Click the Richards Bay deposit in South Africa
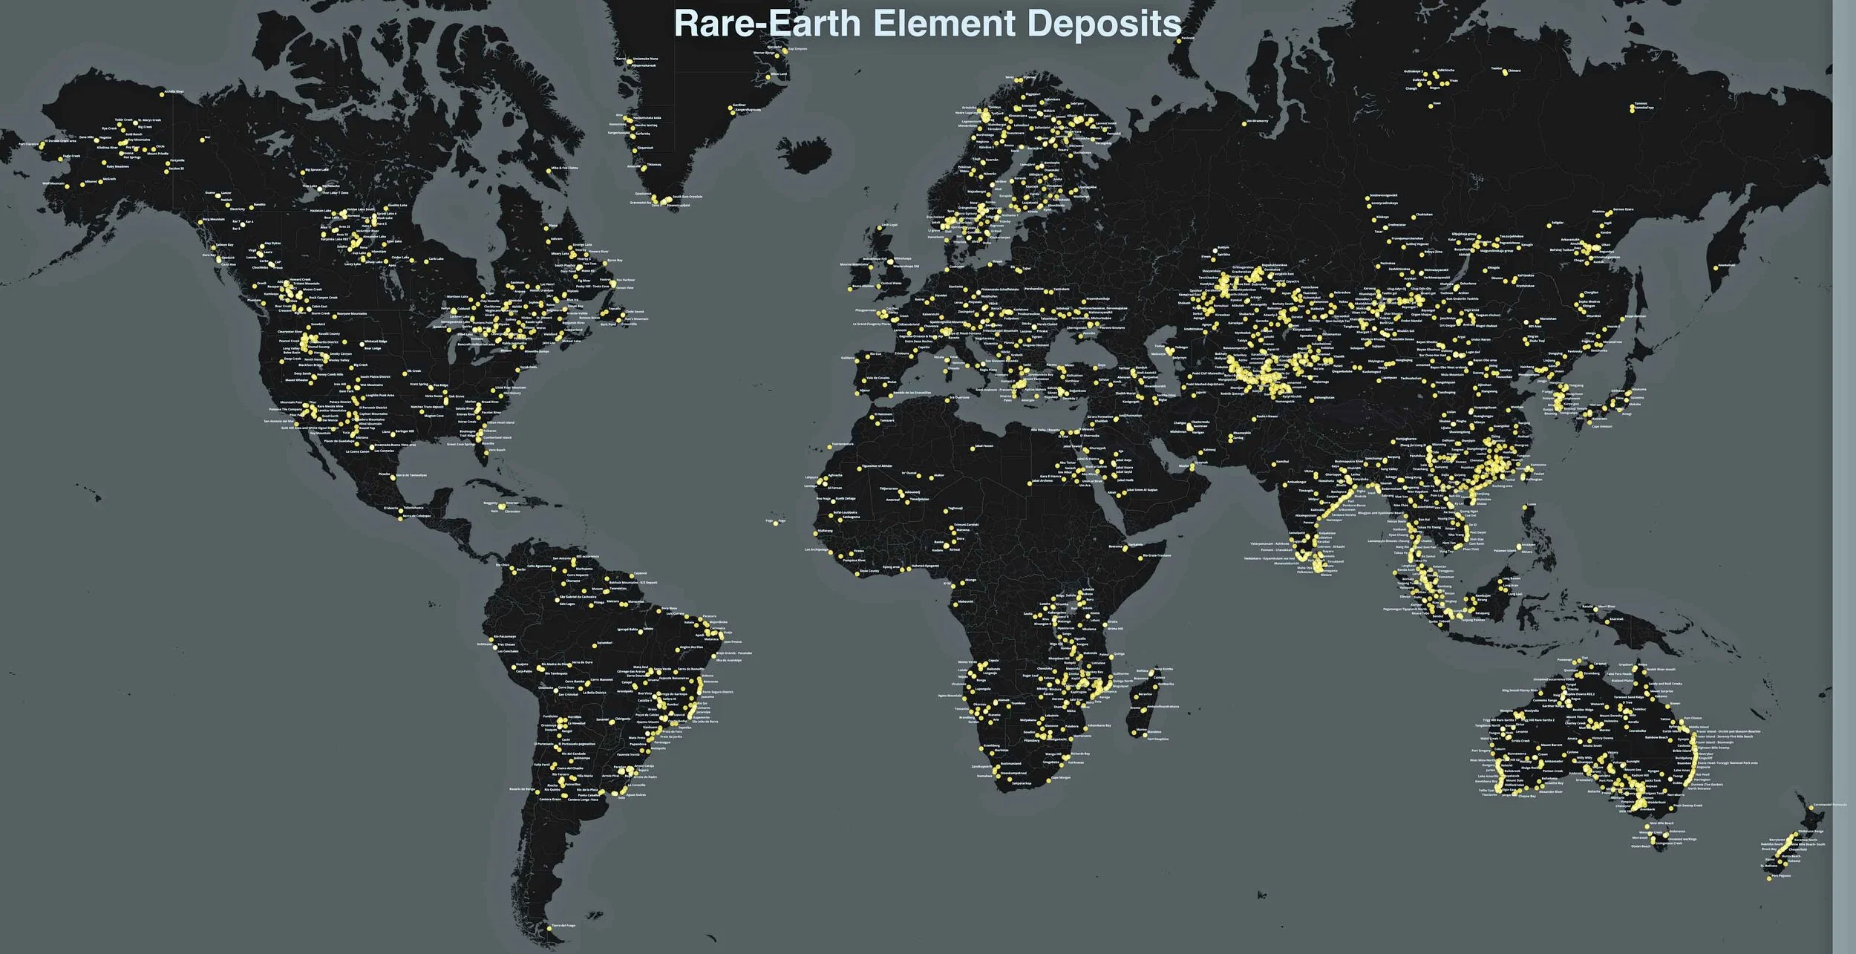 pyautogui.click(x=1066, y=757)
